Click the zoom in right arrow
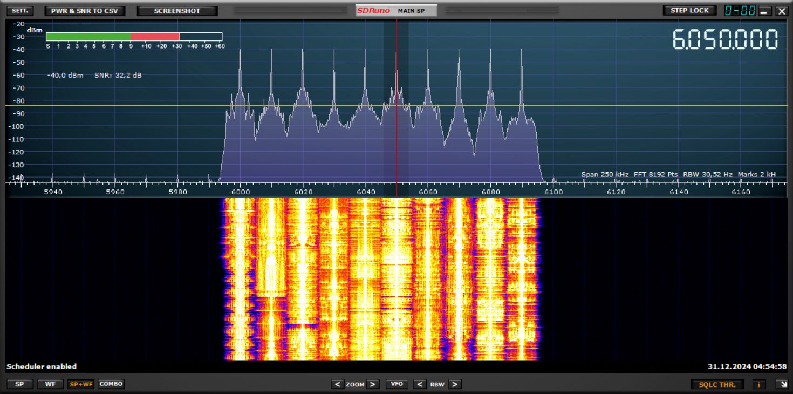Image resolution: width=793 pixels, height=394 pixels. point(373,384)
